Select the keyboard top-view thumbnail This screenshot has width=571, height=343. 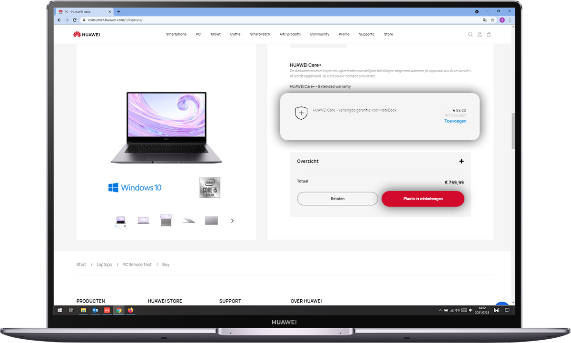coord(166,220)
